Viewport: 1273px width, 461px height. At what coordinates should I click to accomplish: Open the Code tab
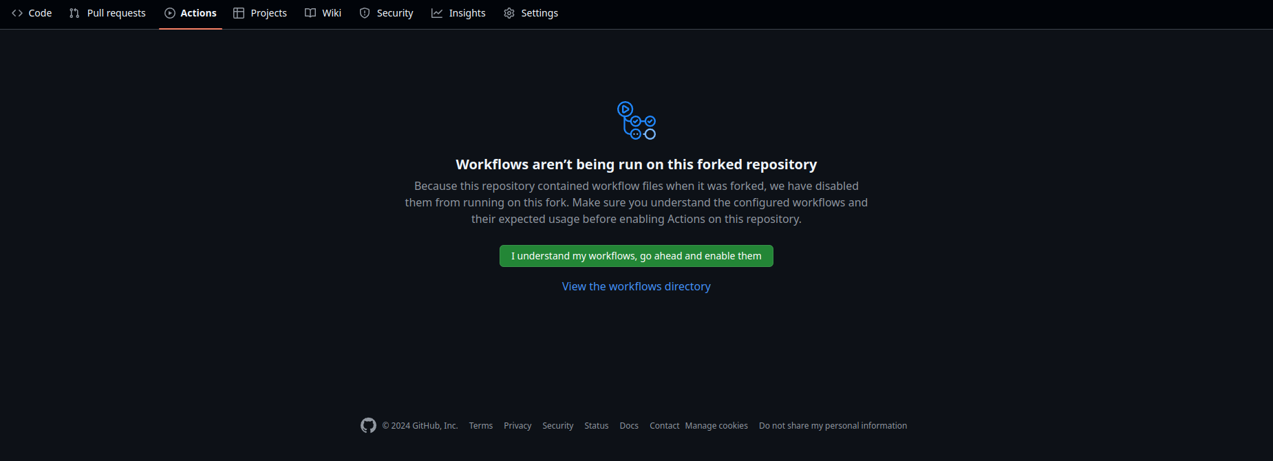click(x=32, y=13)
